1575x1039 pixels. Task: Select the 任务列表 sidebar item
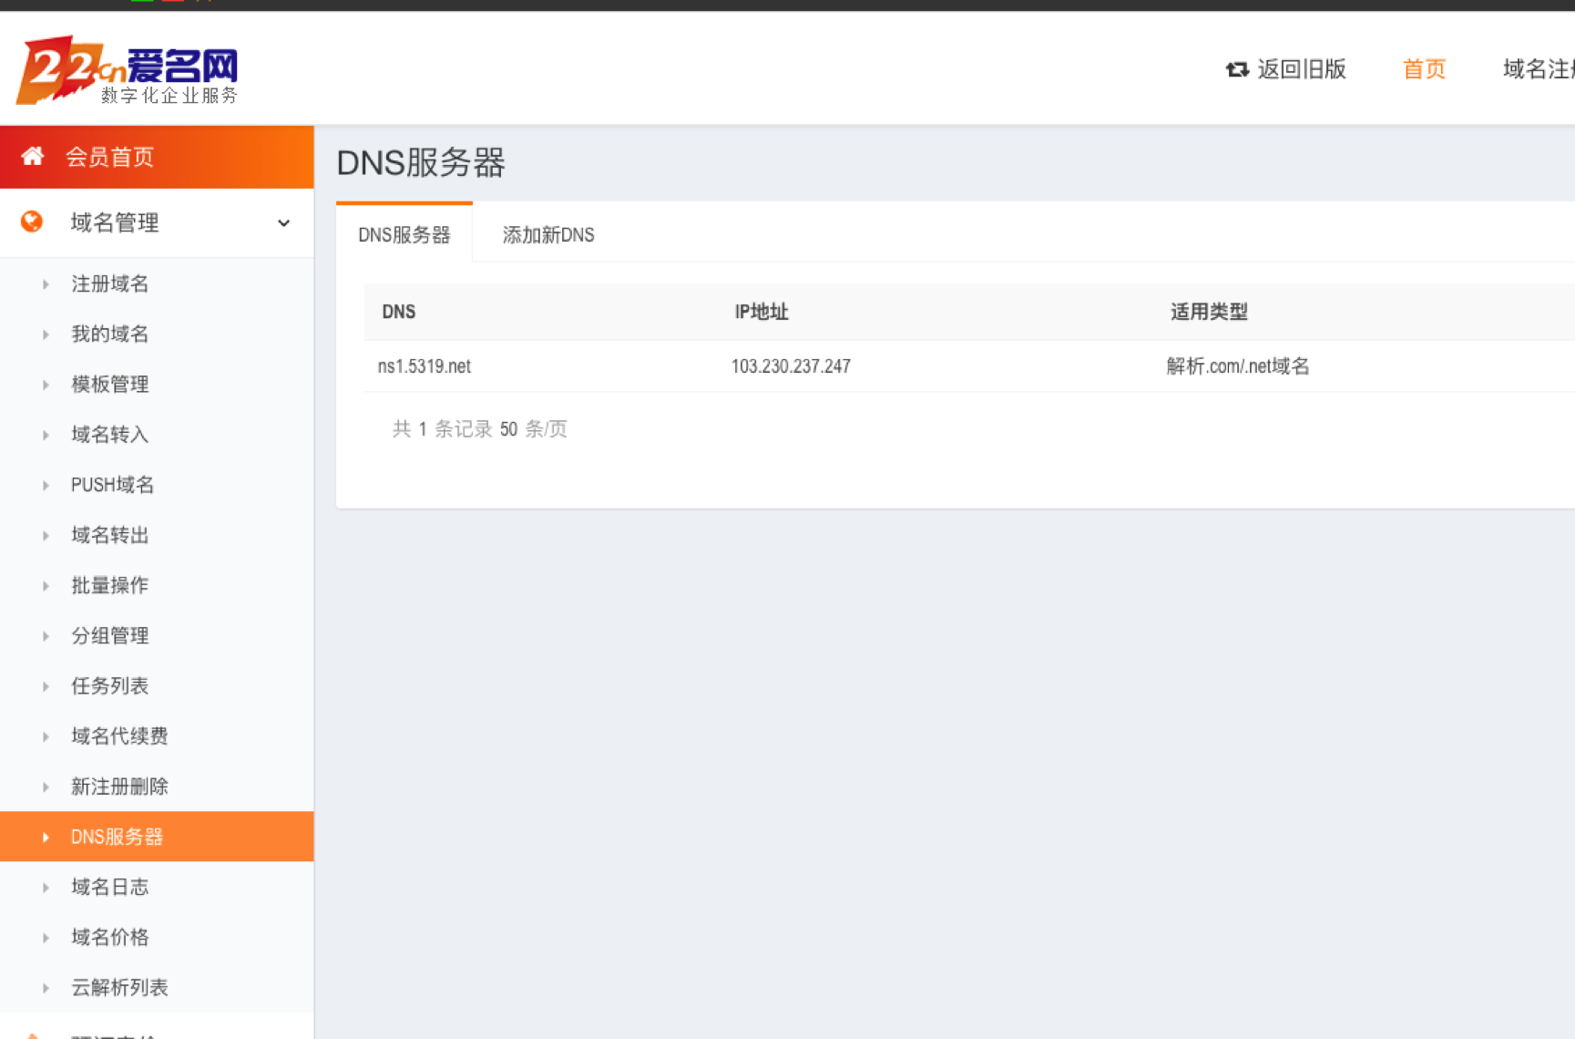[108, 685]
